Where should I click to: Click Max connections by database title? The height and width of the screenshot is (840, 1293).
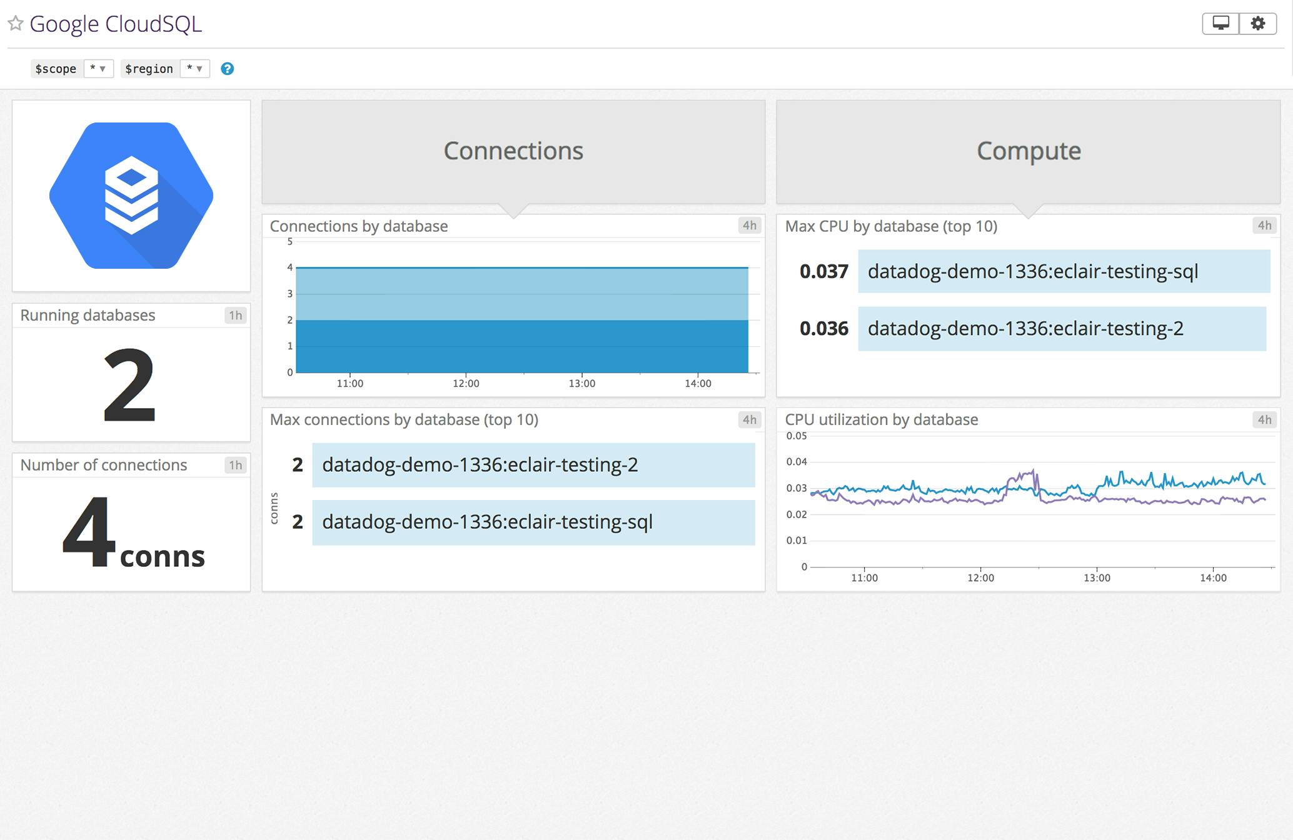pos(404,419)
